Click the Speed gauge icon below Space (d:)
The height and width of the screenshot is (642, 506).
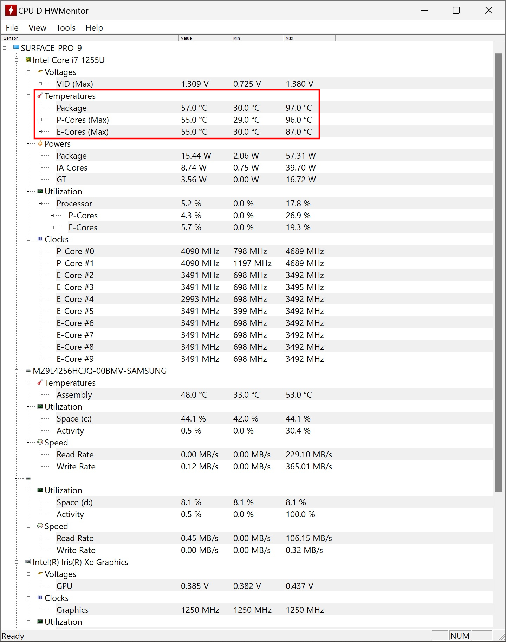tap(40, 526)
